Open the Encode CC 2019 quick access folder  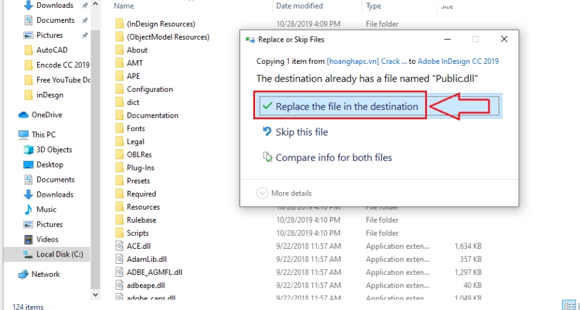click(x=62, y=65)
